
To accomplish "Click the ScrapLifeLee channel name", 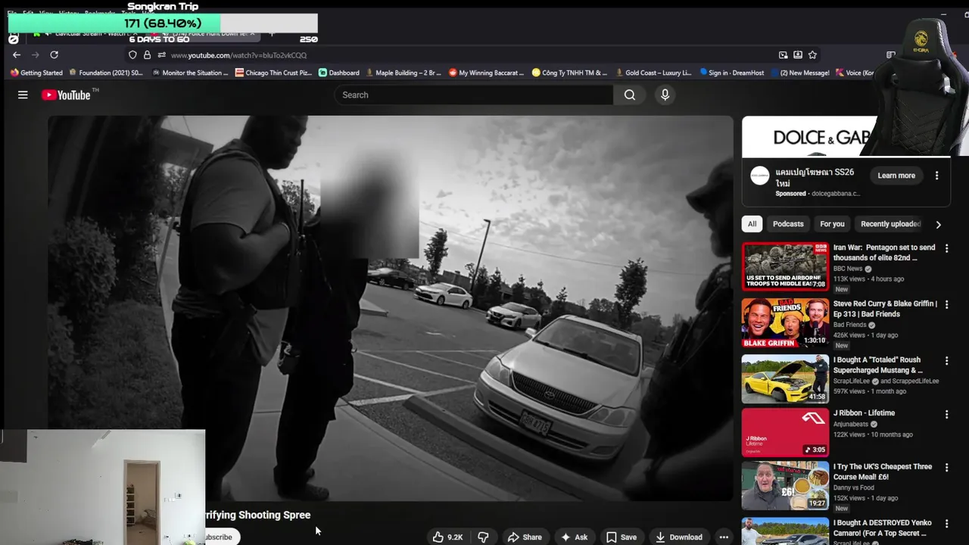I will coord(852,381).
